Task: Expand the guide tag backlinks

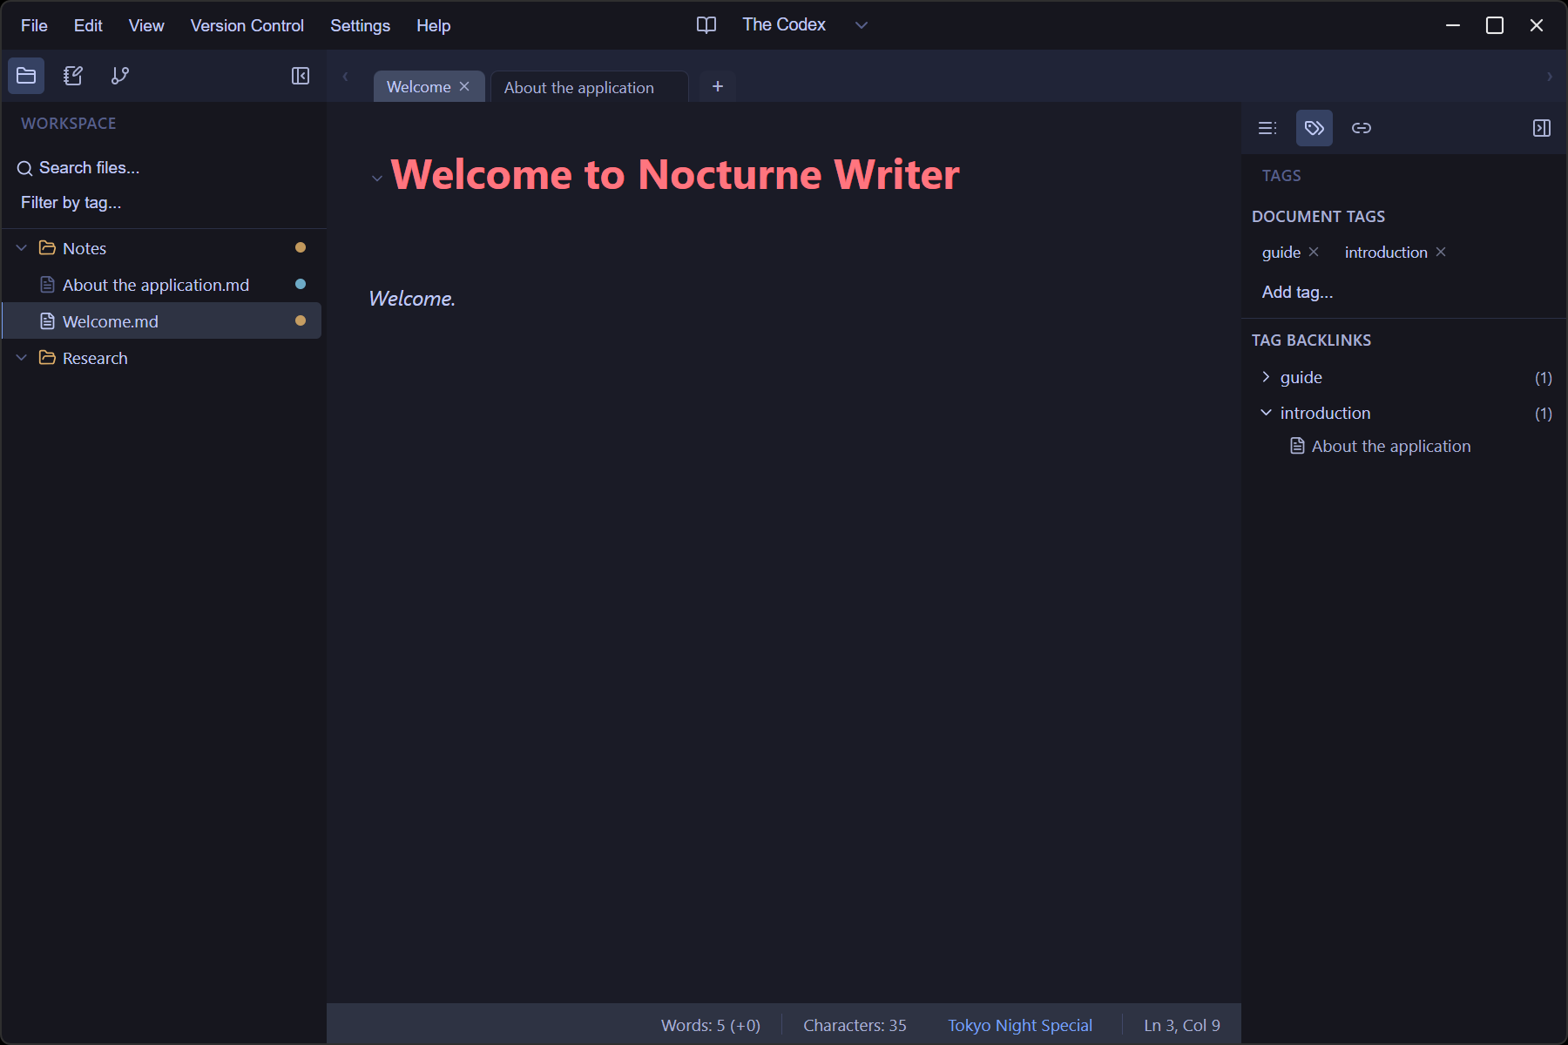Action: [x=1266, y=376]
